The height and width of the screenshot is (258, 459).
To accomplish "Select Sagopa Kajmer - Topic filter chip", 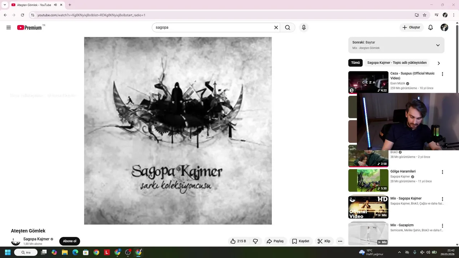I will [397, 63].
